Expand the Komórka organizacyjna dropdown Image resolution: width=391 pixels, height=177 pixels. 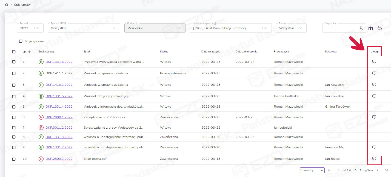266,28
